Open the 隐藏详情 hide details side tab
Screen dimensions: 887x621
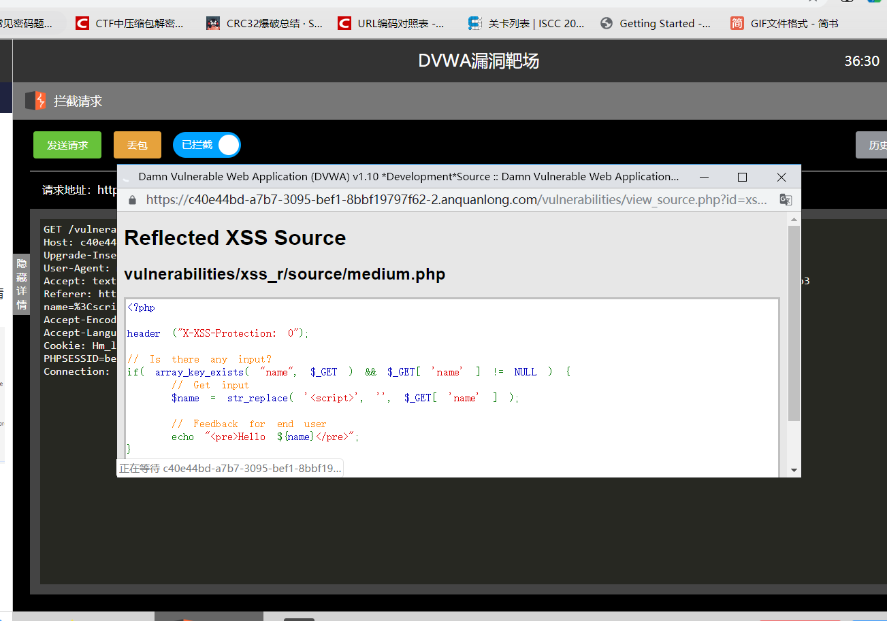pyautogui.click(x=22, y=284)
